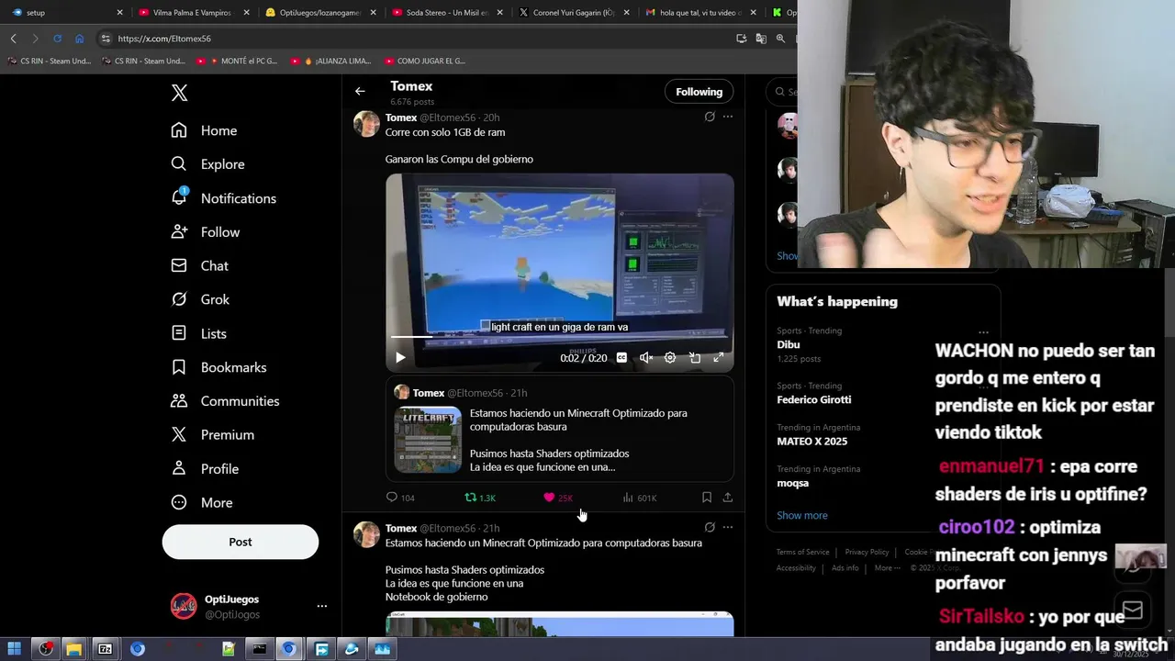Click the Post button
The width and height of the screenshot is (1175, 661).
(x=241, y=542)
